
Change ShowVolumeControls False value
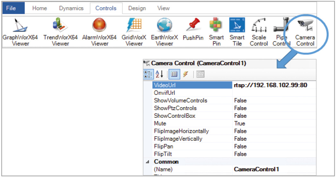tap(274, 101)
